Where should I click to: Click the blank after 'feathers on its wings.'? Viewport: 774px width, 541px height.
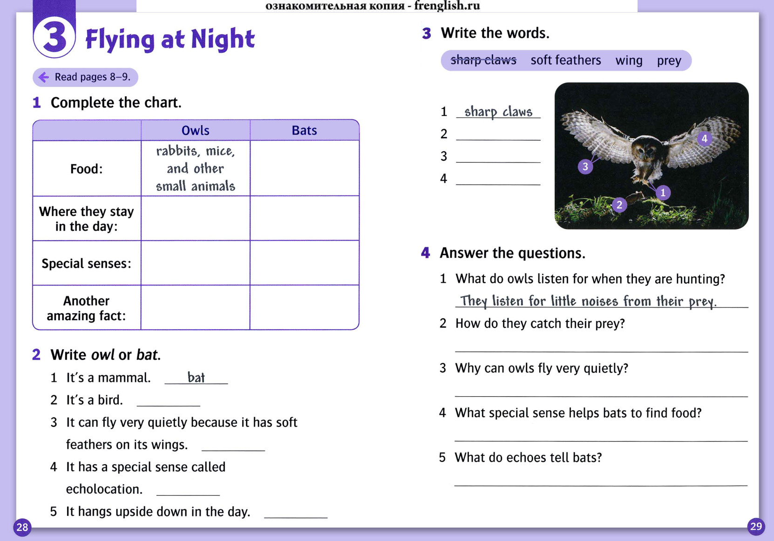tap(233, 446)
